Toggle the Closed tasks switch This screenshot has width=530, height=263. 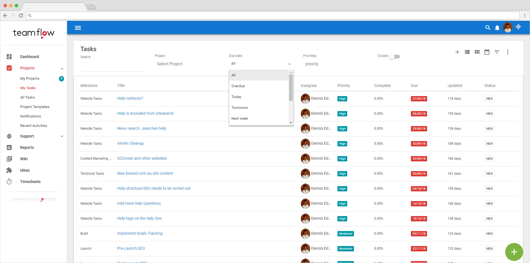tap(395, 57)
